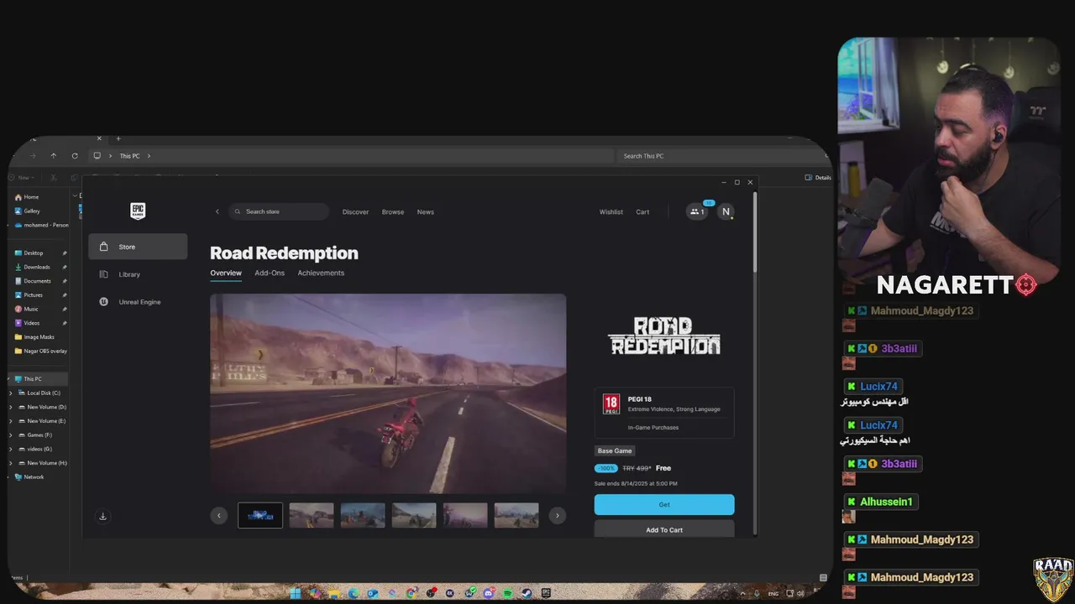Image resolution: width=1075 pixels, height=604 pixels.
Task: Click the -100% discount badge
Action: tap(606, 468)
